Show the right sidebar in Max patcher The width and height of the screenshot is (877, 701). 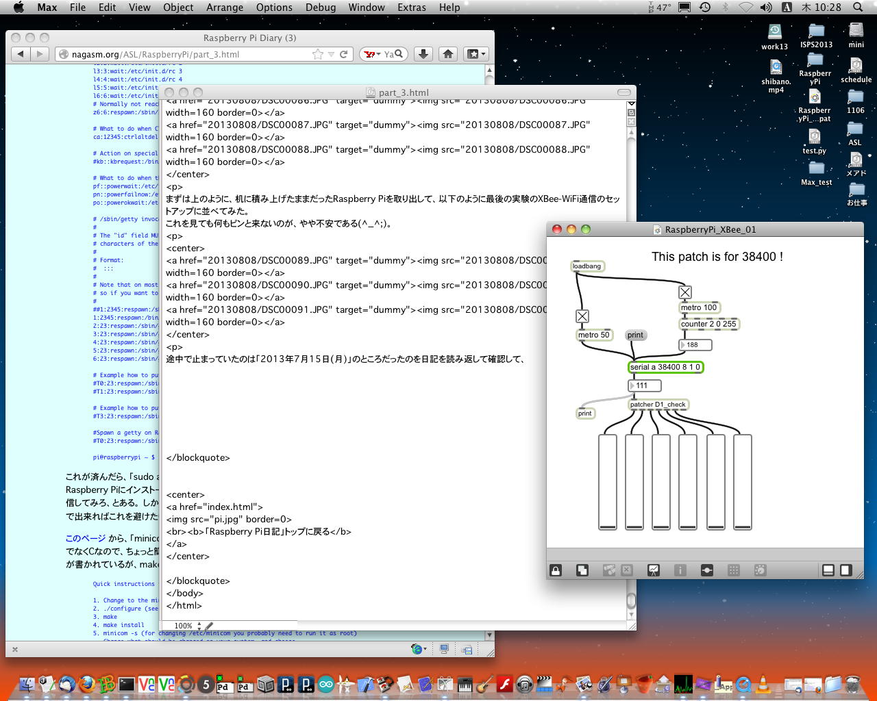(x=846, y=570)
